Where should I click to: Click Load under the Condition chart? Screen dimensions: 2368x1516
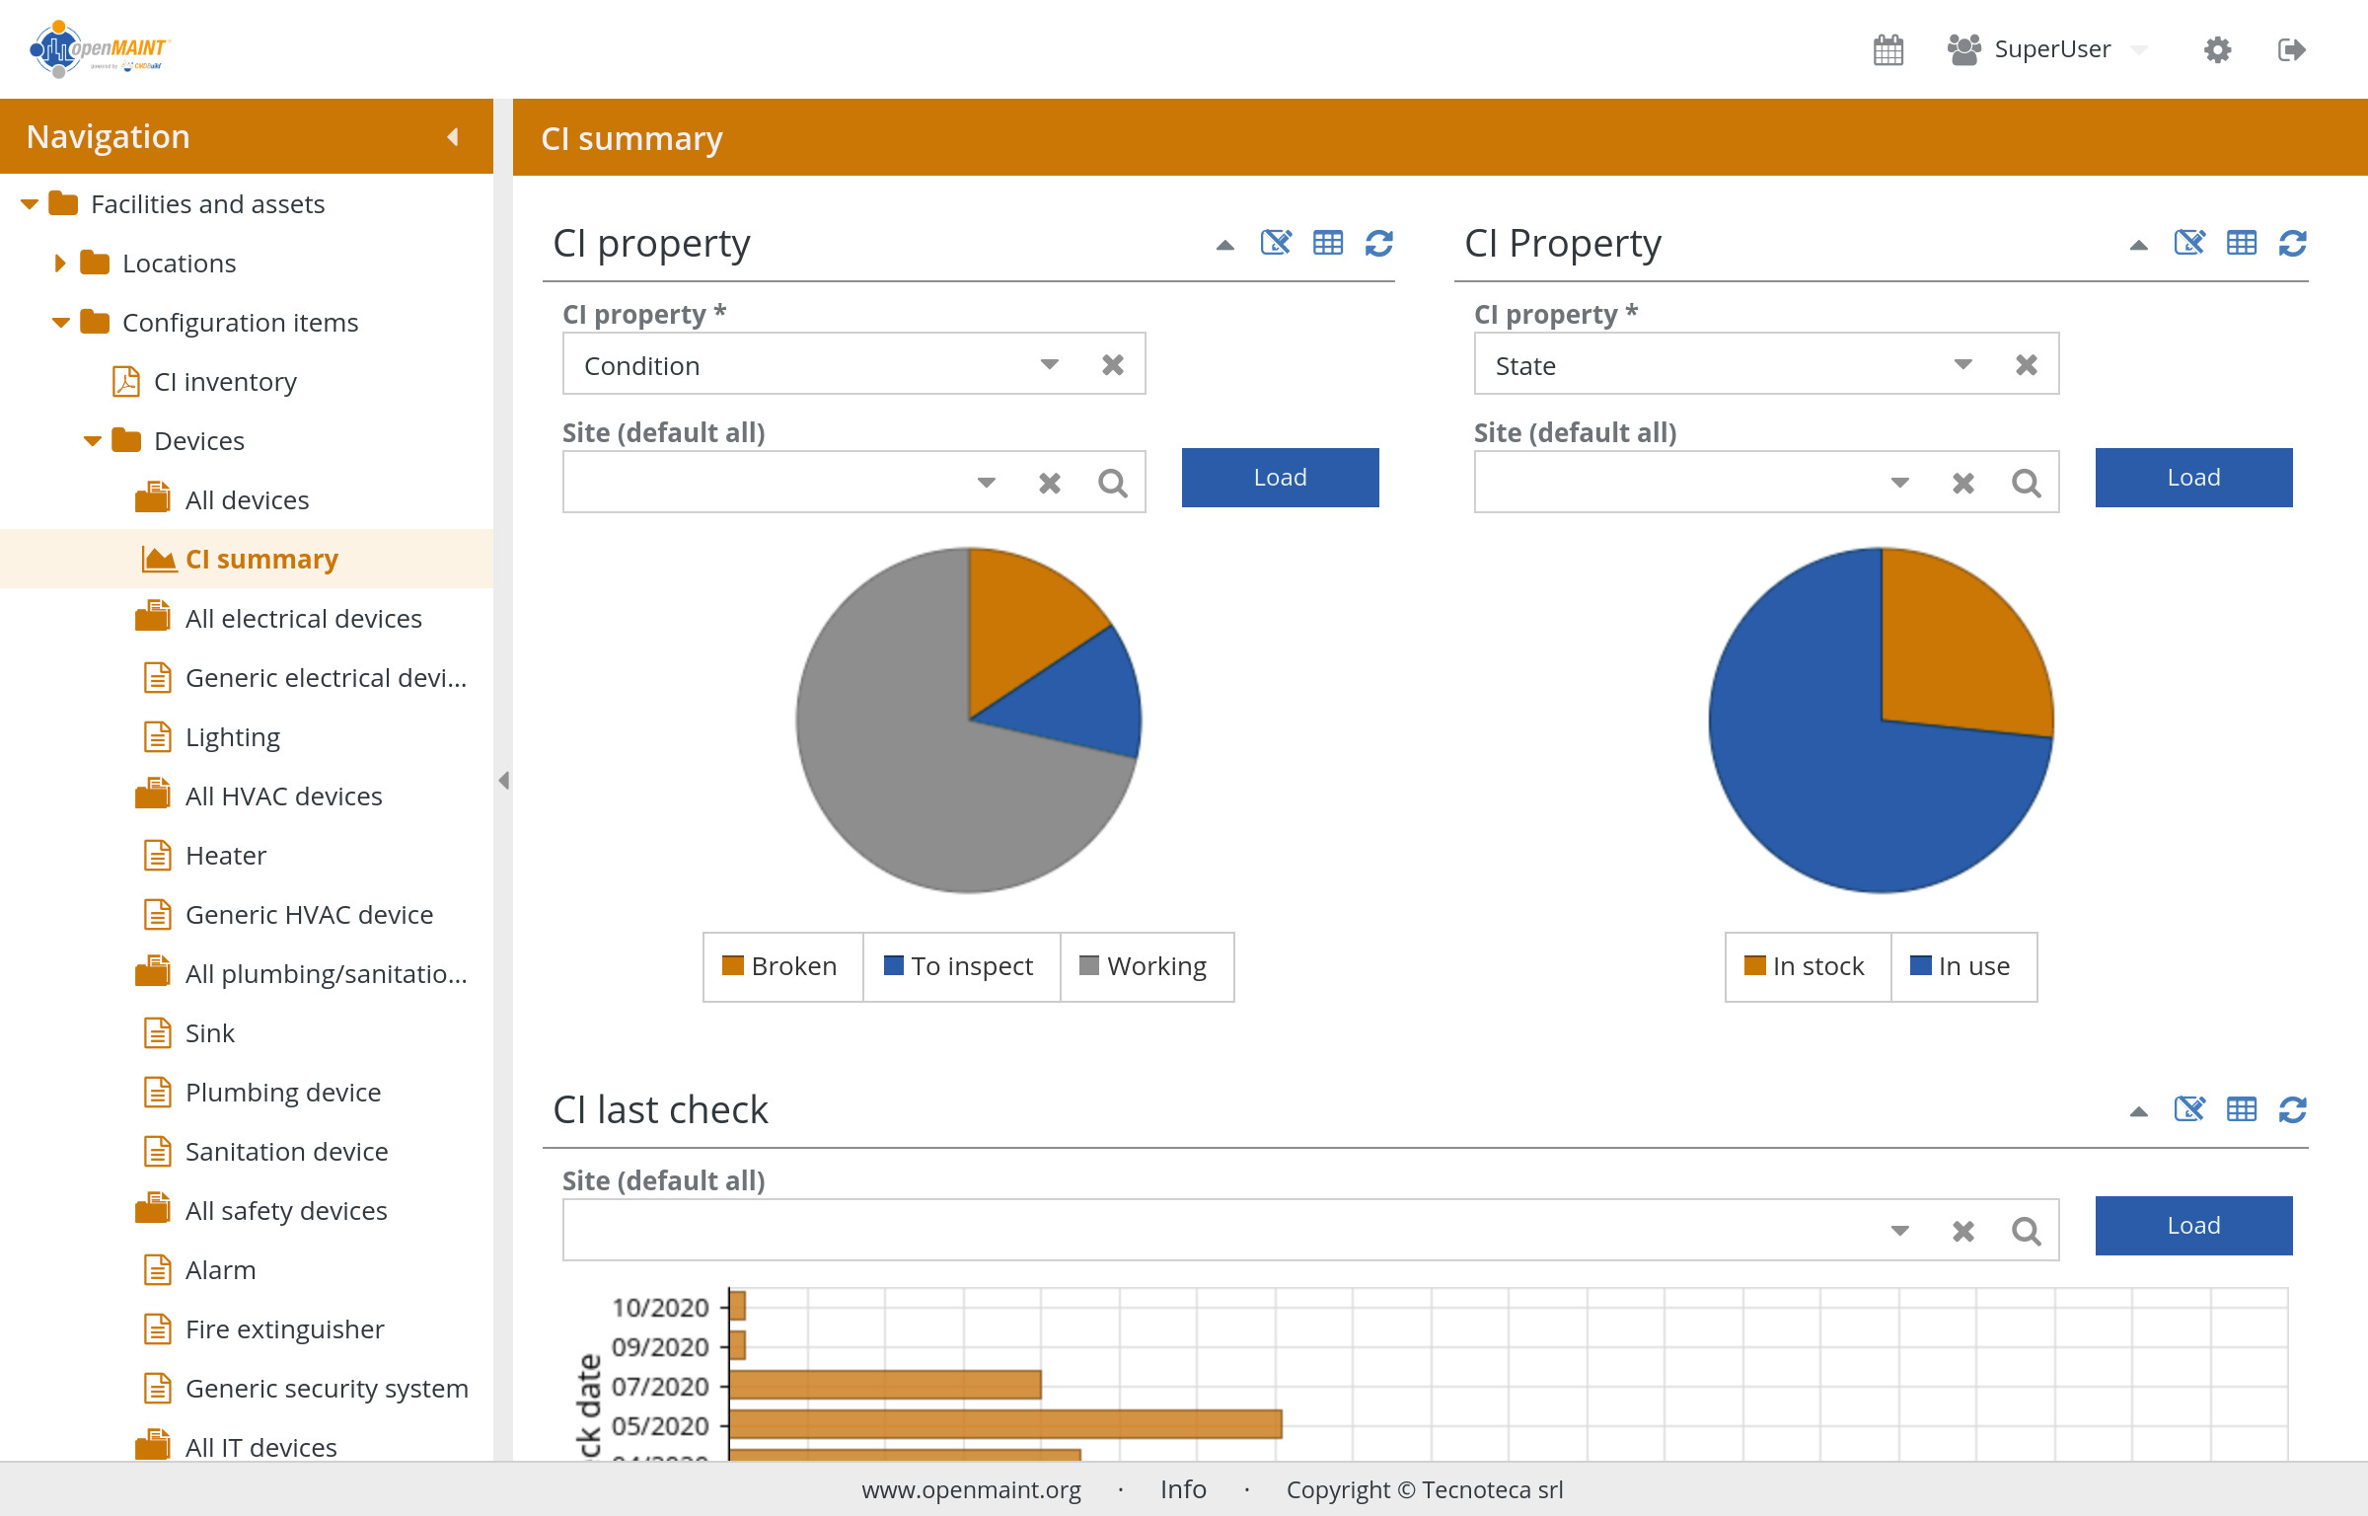pyautogui.click(x=1280, y=478)
